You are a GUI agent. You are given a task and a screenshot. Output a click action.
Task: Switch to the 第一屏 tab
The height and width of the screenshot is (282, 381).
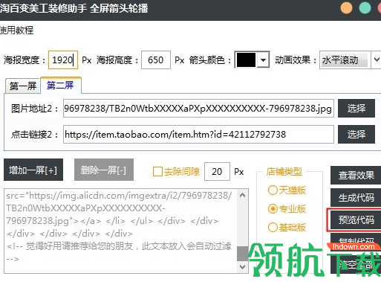(x=23, y=86)
